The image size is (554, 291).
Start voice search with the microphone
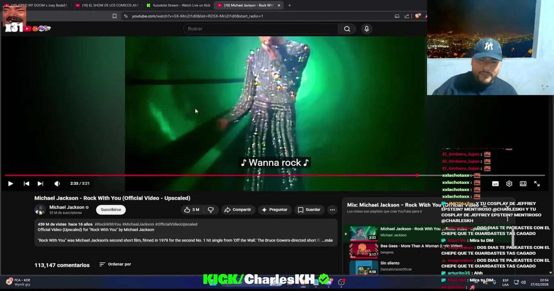367,29
